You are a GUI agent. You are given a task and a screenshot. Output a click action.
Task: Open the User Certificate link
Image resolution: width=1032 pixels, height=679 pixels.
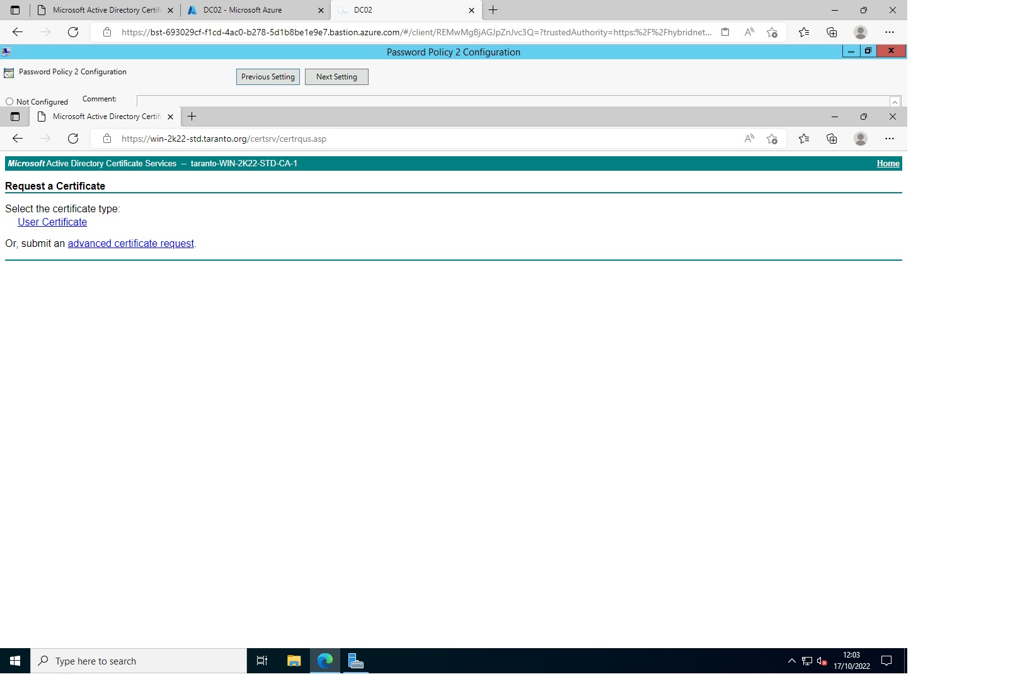52,222
